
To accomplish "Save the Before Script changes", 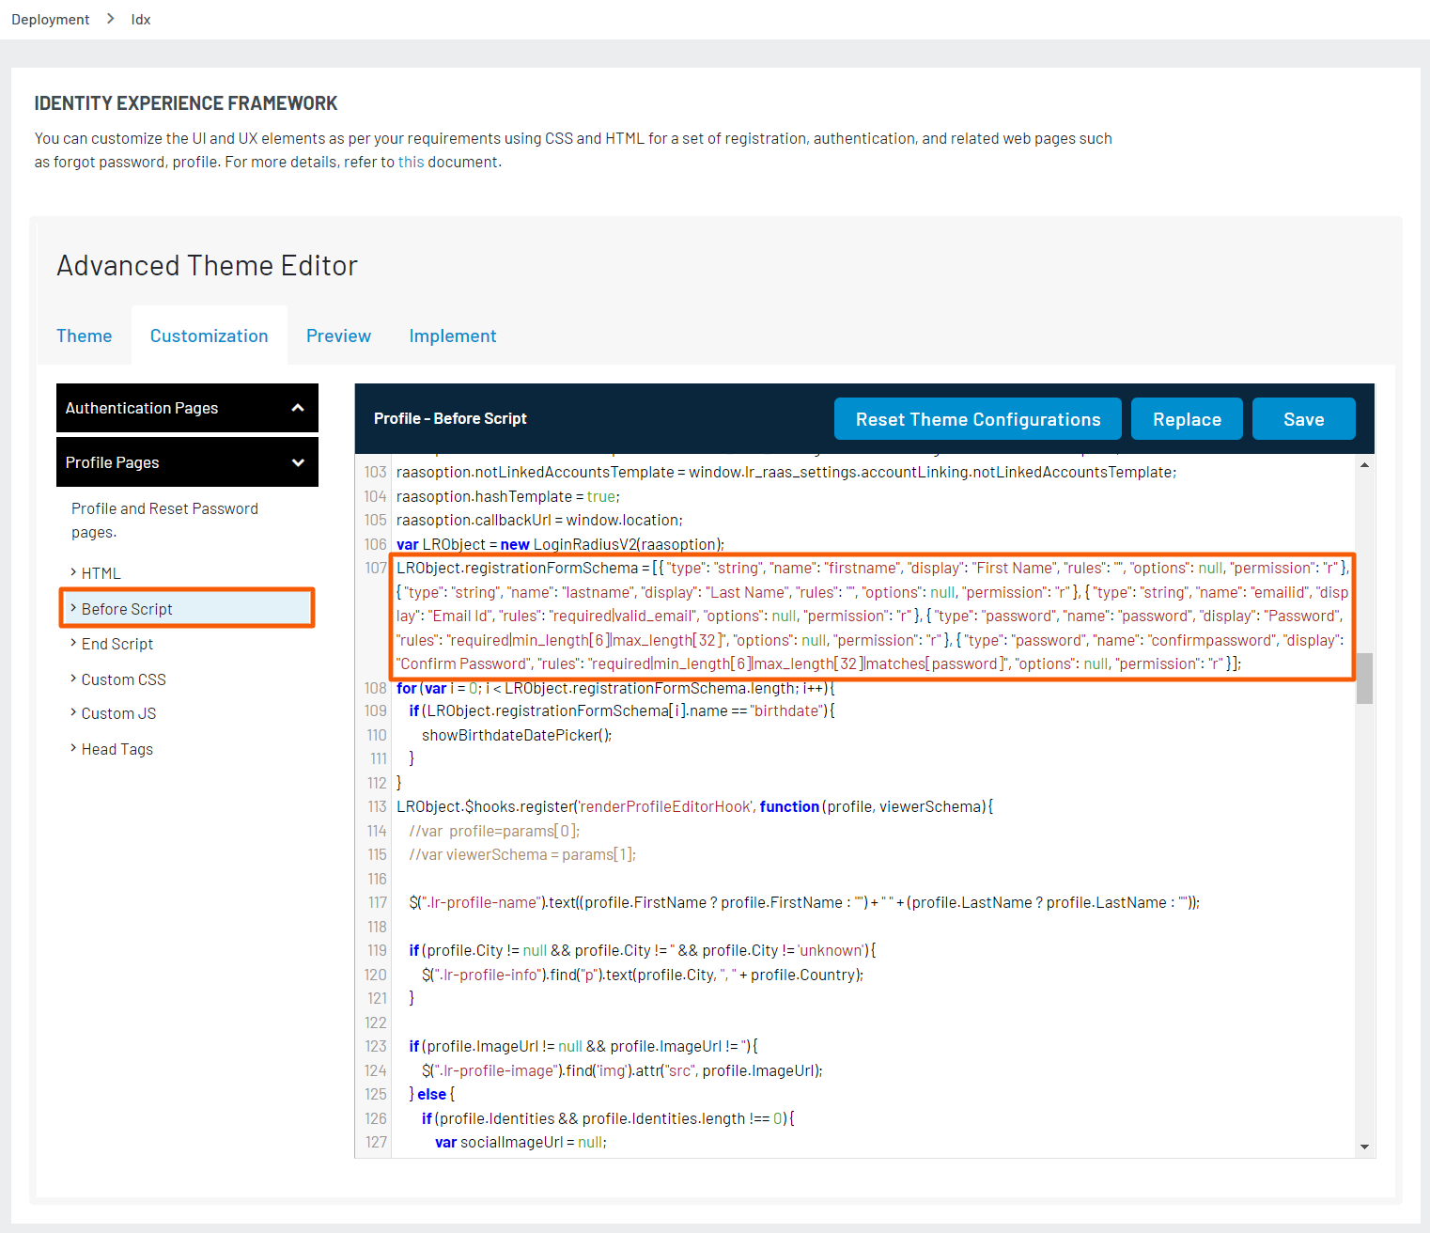I will [1303, 418].
